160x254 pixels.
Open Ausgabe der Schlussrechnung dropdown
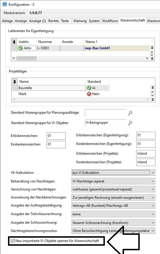[113, 223]
